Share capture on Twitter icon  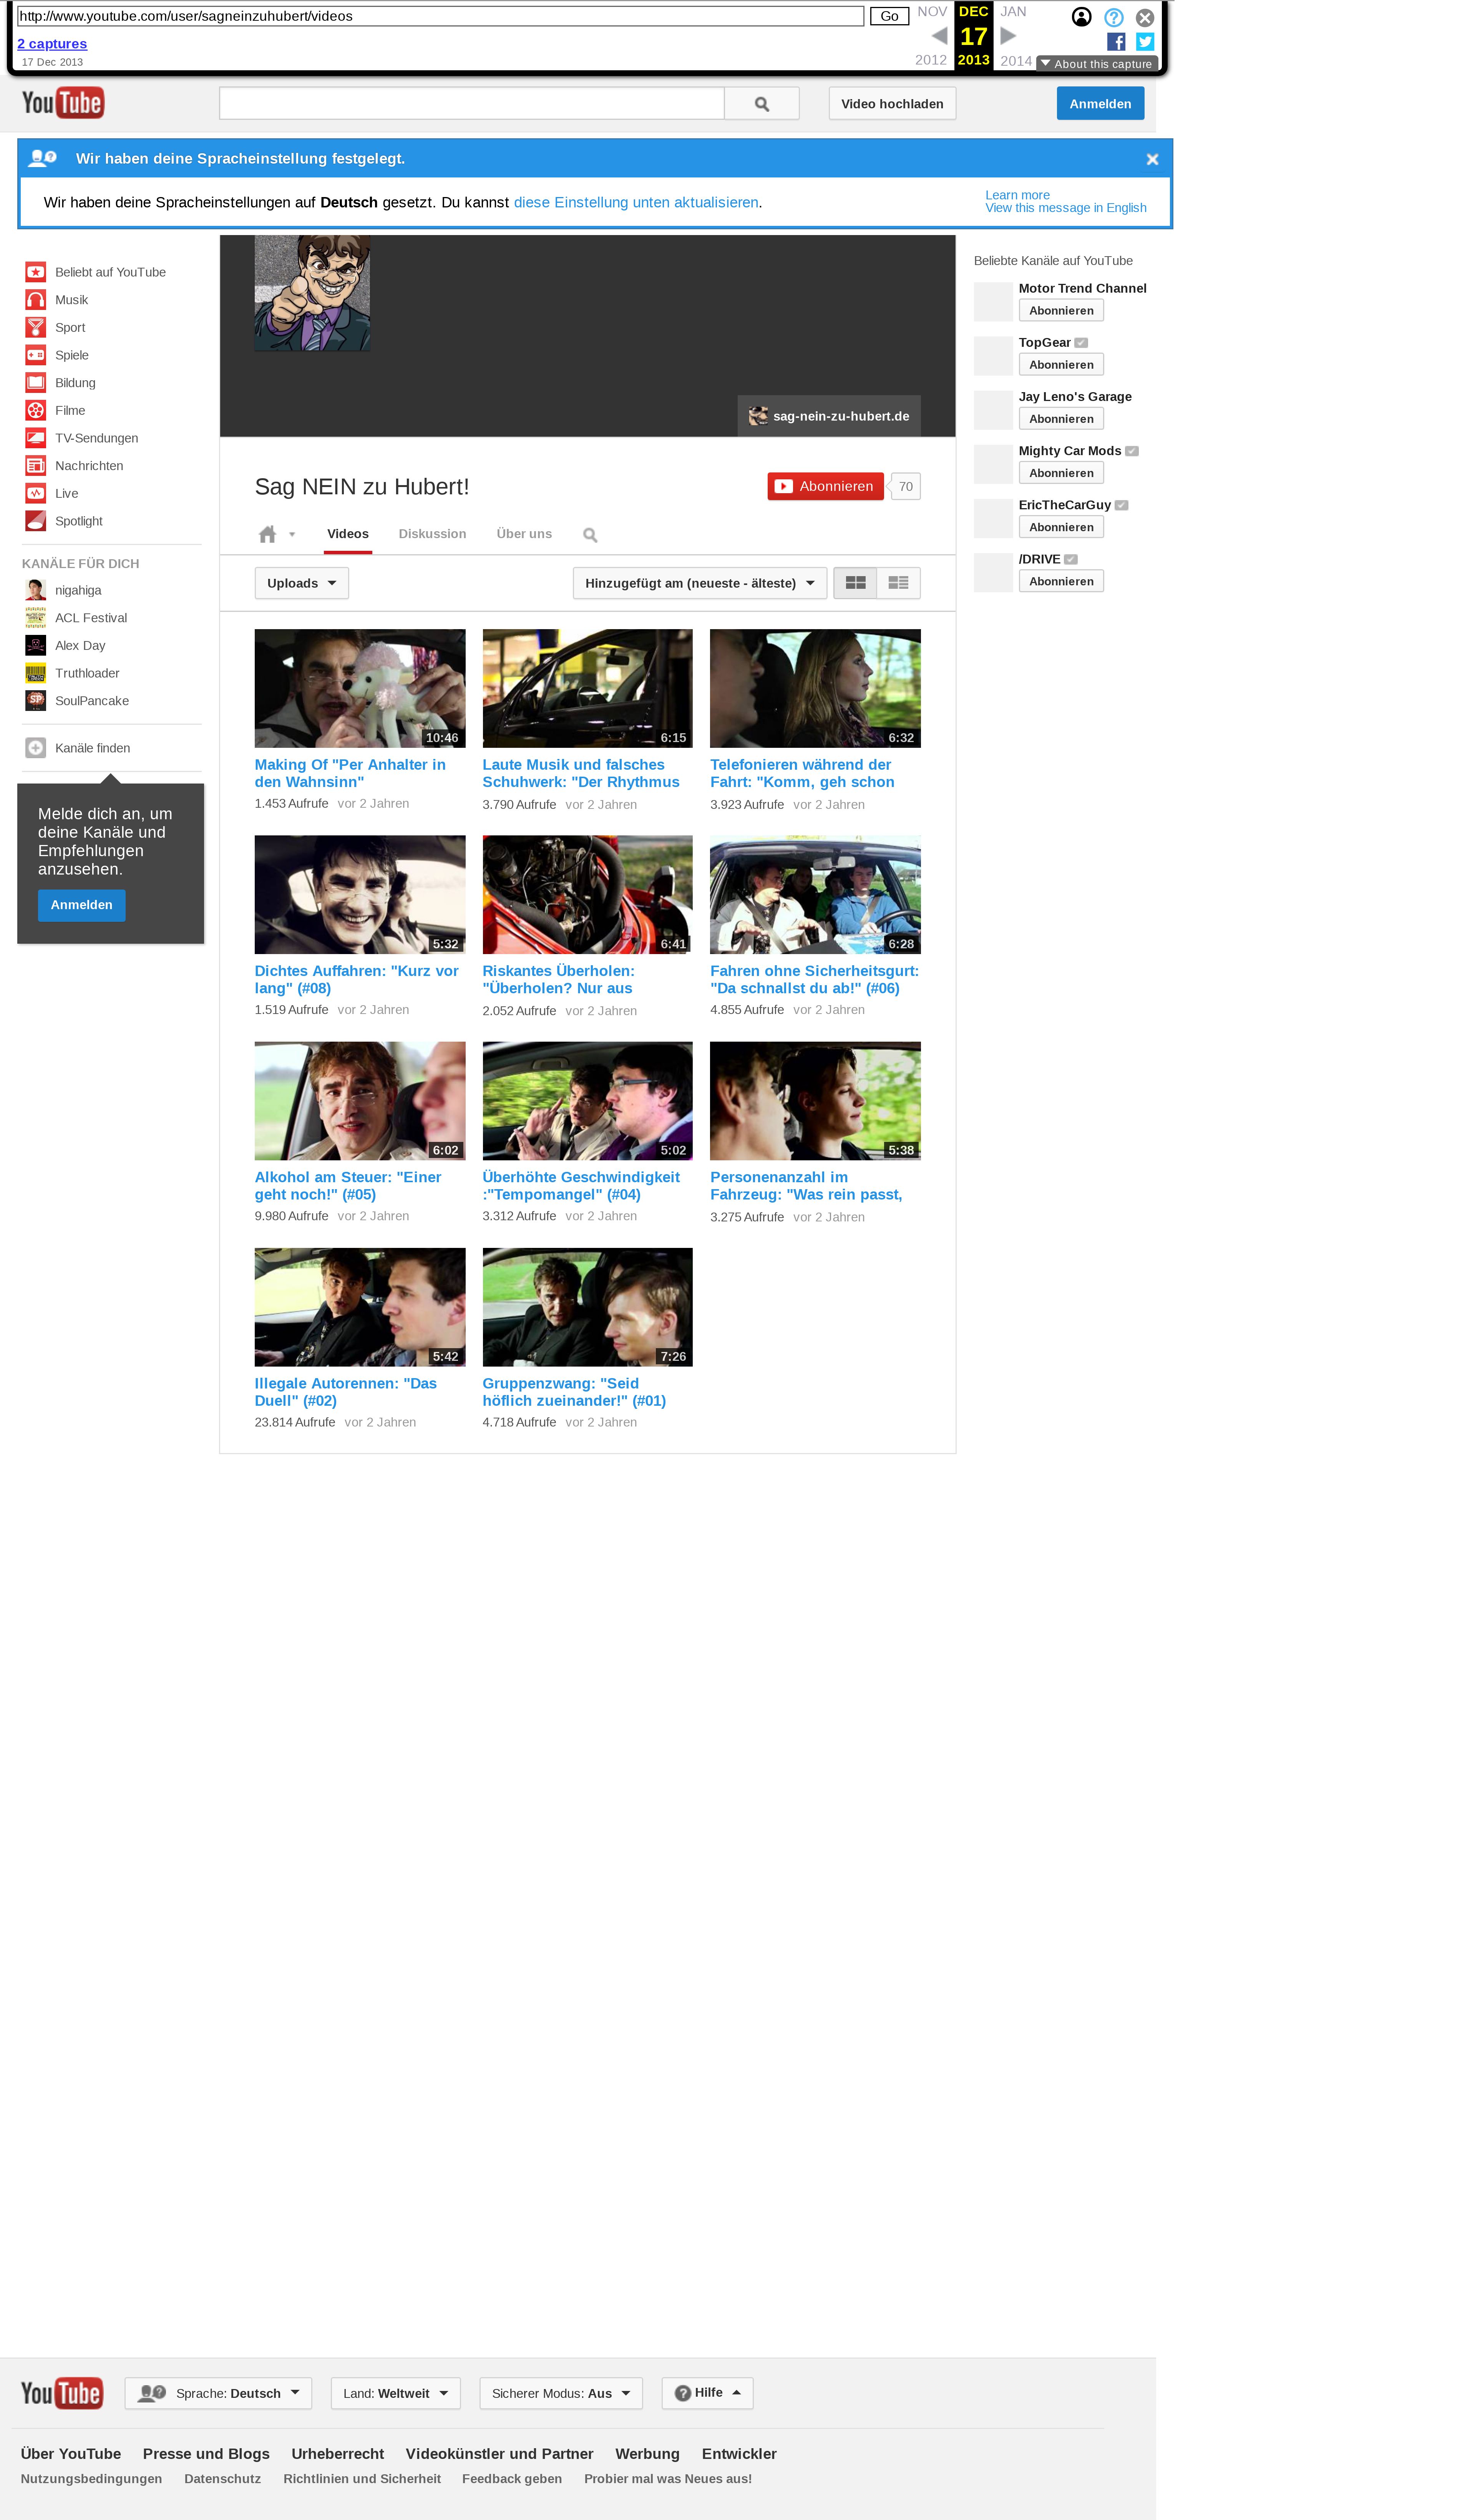tap(1145, 41)
